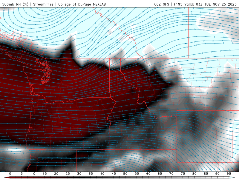Screen dimensions: 239x179
Task: Click the colorbar label "55"
Action: (x=137, y=174)
